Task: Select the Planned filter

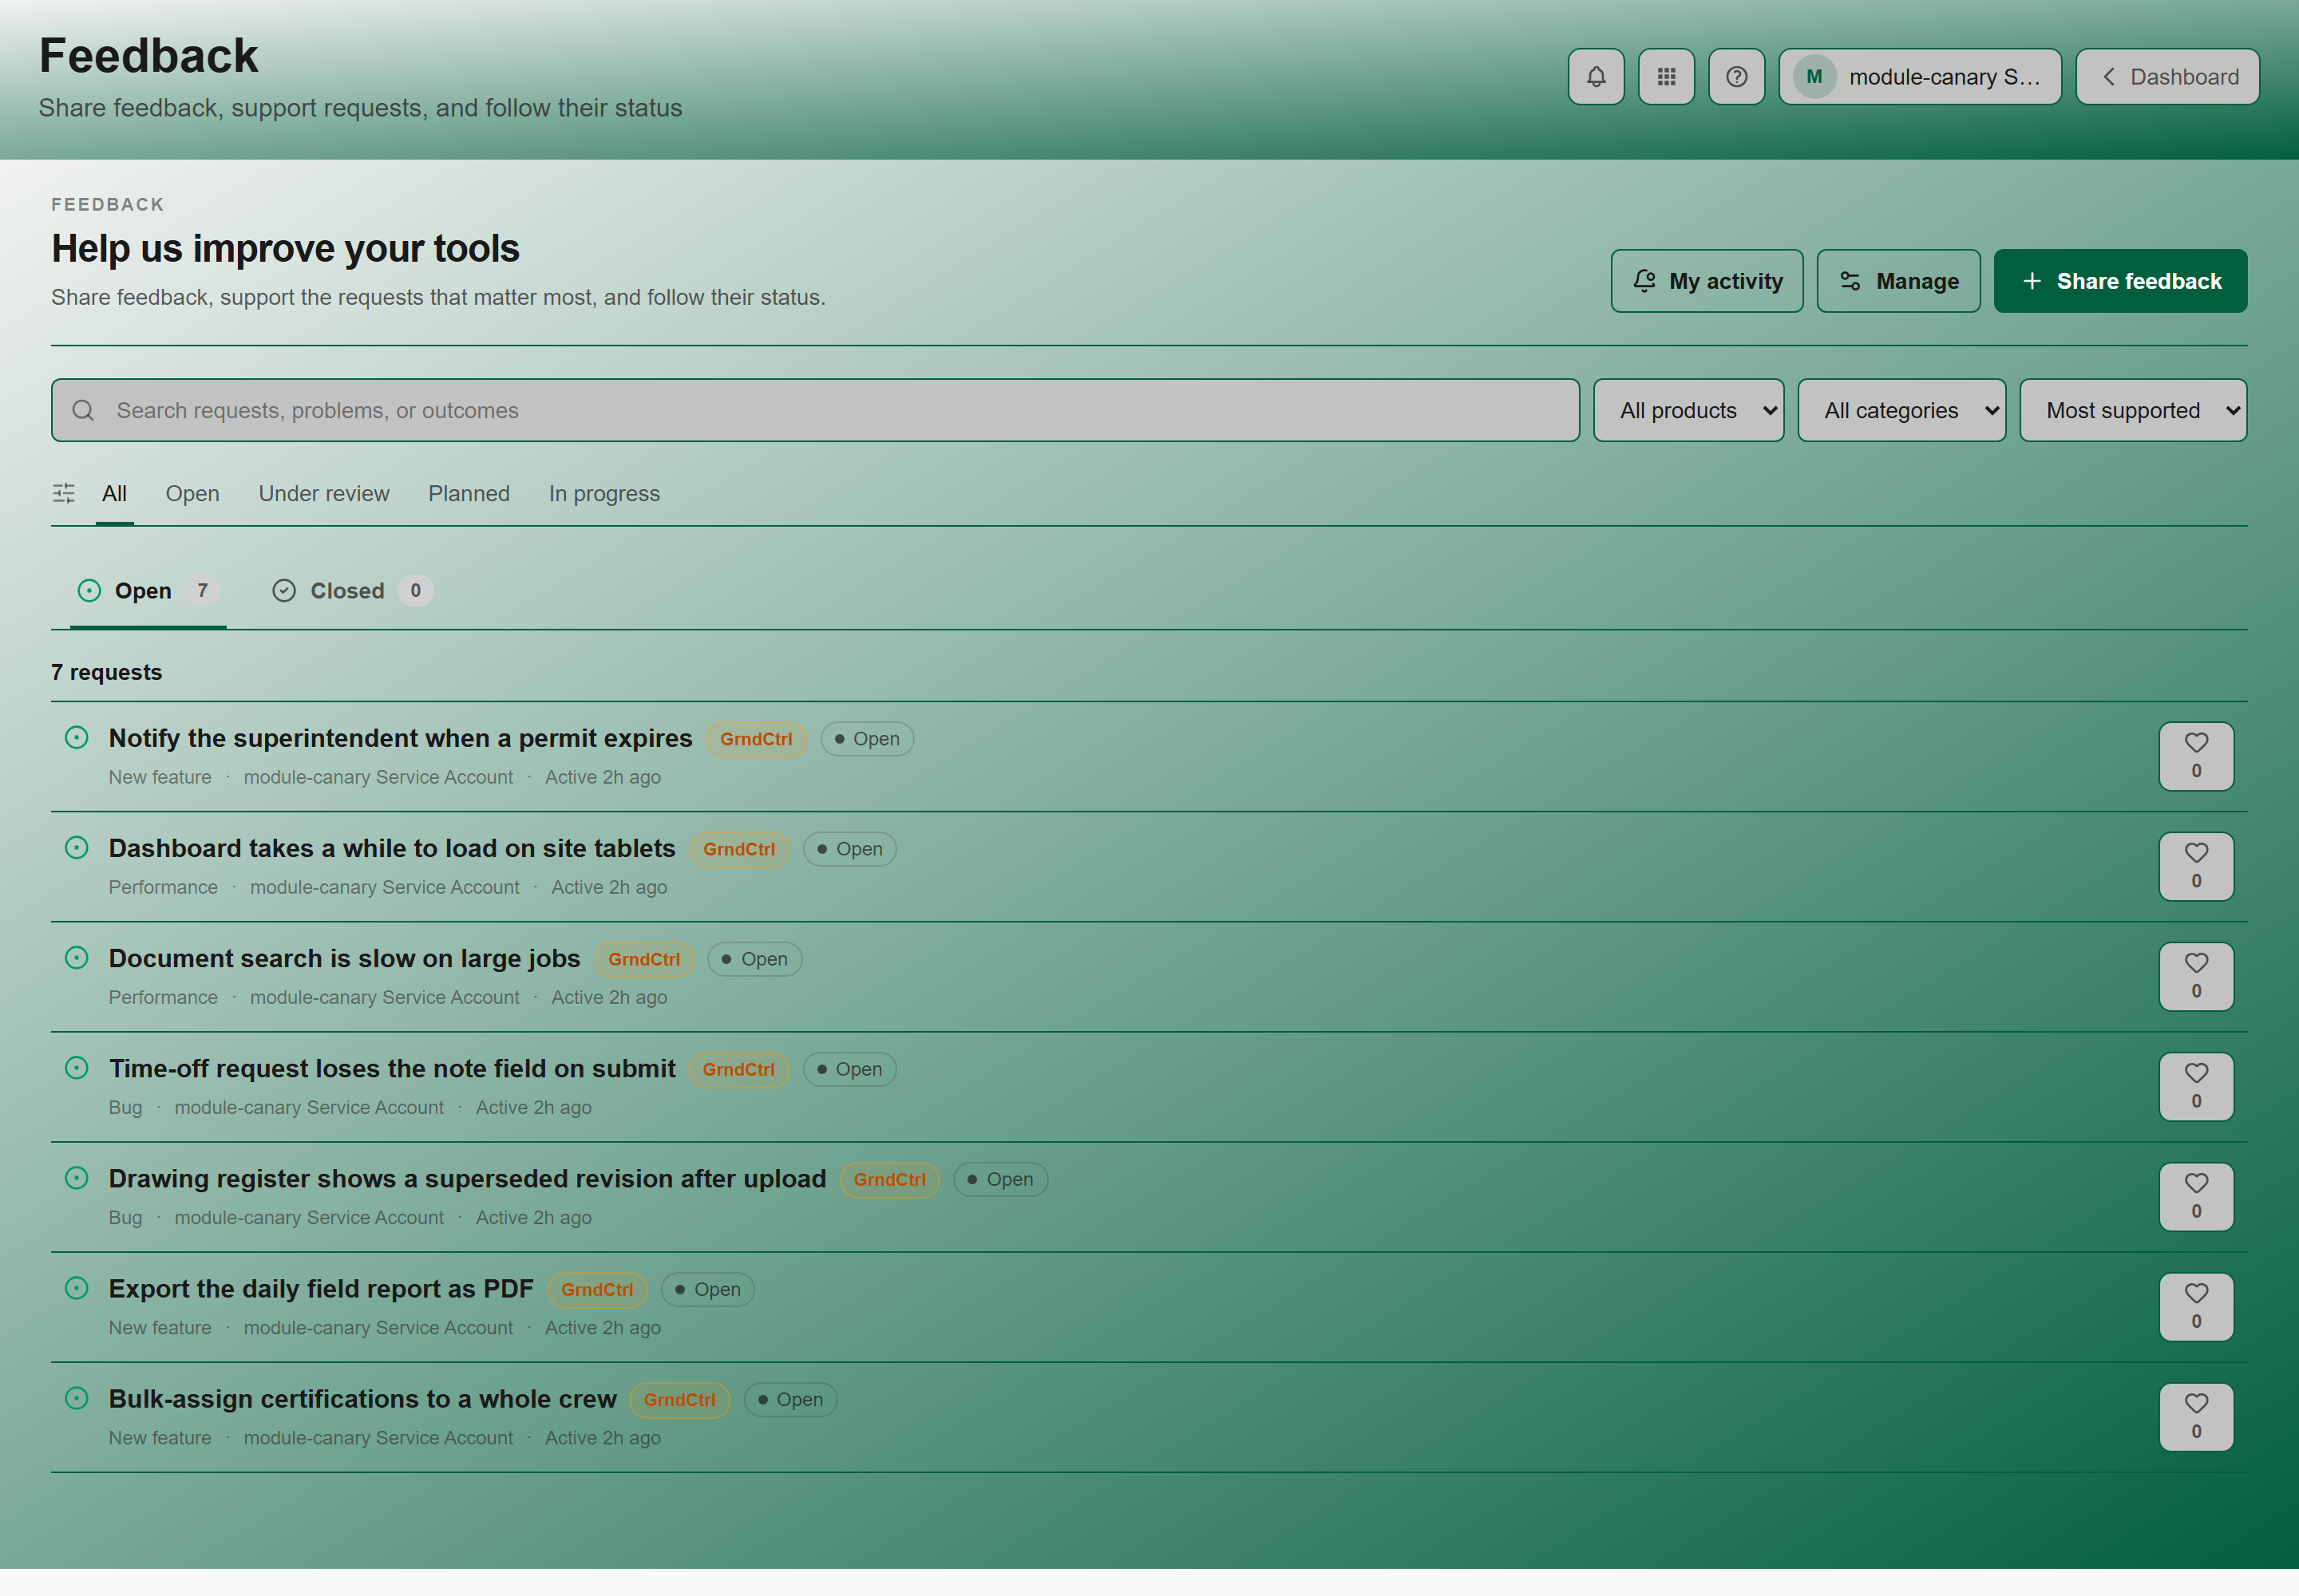Action: coord(469,494)
